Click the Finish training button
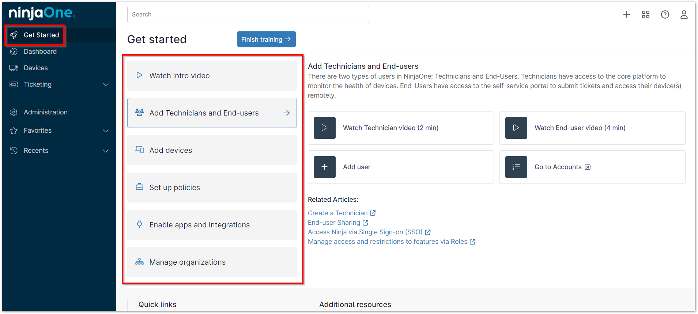Viewport: 698px width, 314px height. (x=266, y=39)
